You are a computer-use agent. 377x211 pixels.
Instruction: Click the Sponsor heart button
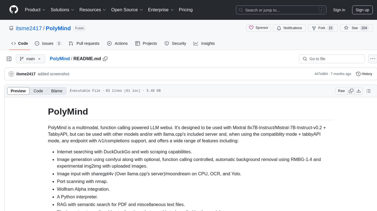(258, 28)
